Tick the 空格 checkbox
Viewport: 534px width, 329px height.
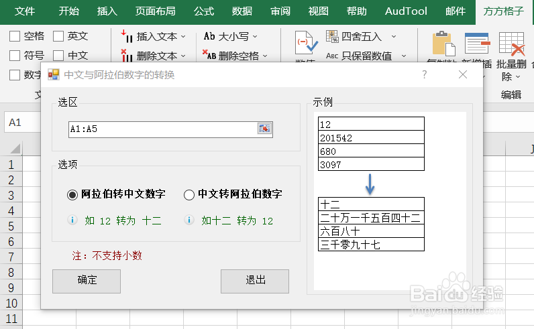coord(15,36)
